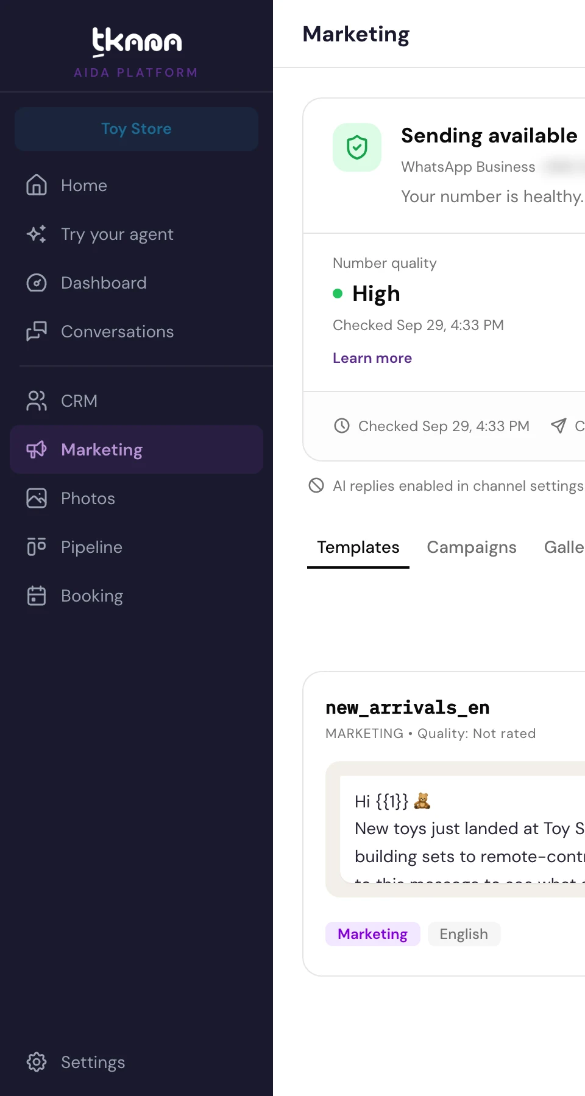Switch to the Campaigns tab

[472, 547]
